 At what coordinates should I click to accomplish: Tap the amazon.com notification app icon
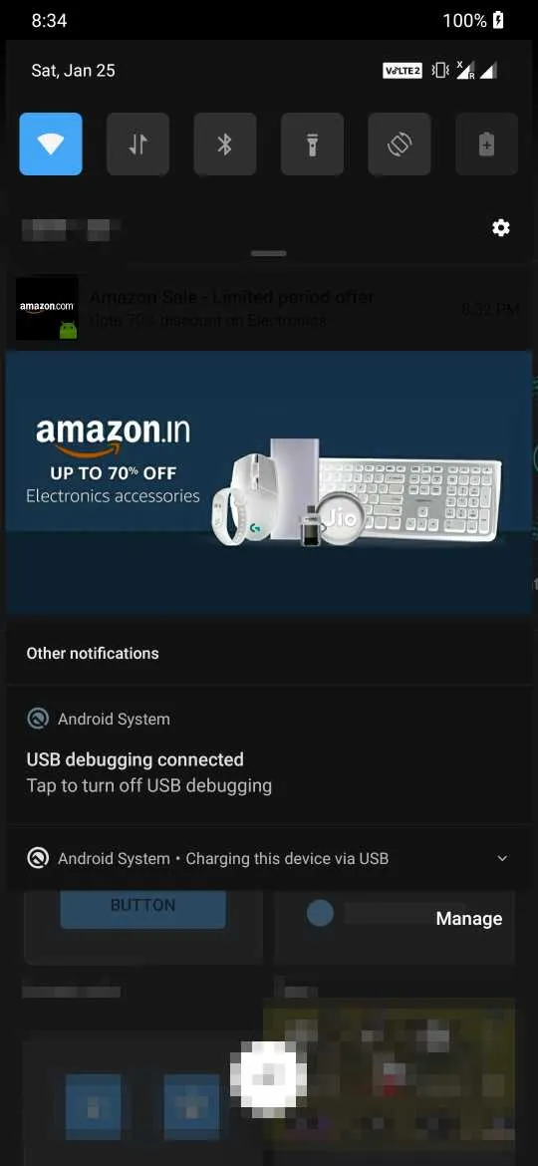pyautogui.click(x=48, y=308)
